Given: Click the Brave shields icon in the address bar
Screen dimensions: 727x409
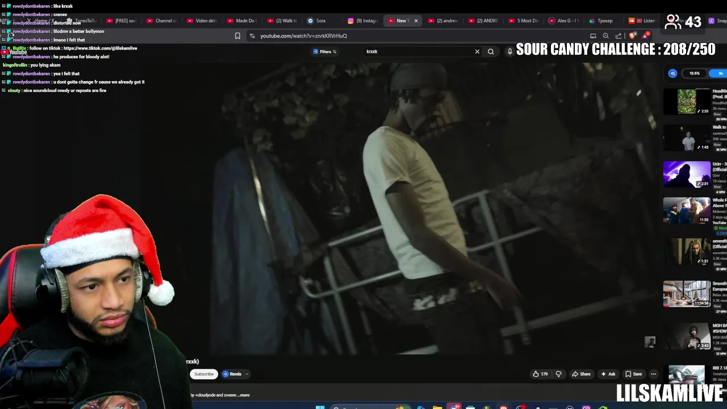Looking at the screenshot, I should click(x=633, y=36).
